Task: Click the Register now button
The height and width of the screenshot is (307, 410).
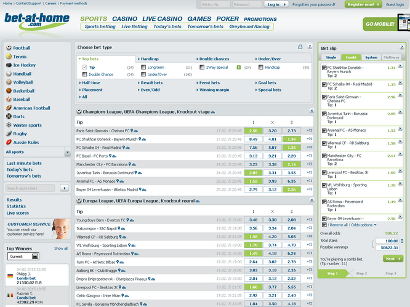Action: click(363, 4)
